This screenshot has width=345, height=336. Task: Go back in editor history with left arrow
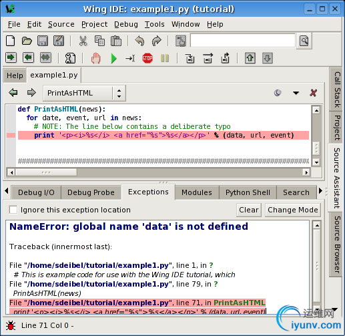(x=13, y=93)
